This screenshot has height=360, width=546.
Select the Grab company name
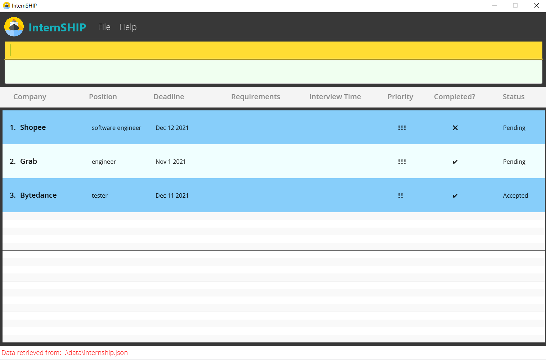28,161
